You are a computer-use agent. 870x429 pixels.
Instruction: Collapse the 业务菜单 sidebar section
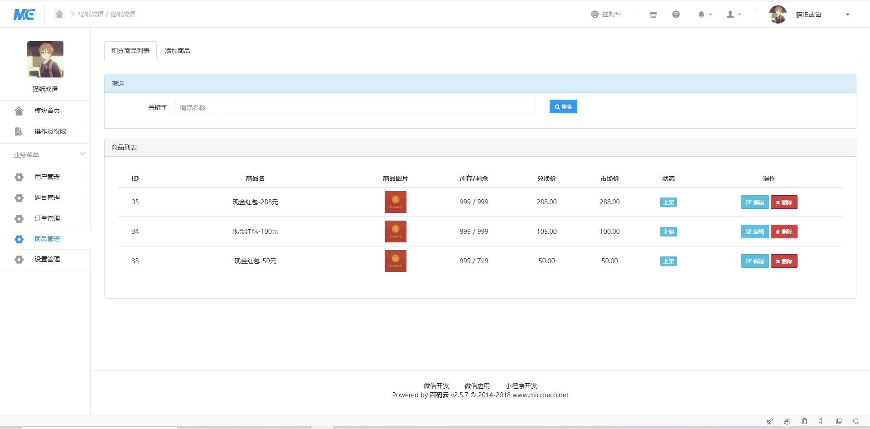point(82,154)
